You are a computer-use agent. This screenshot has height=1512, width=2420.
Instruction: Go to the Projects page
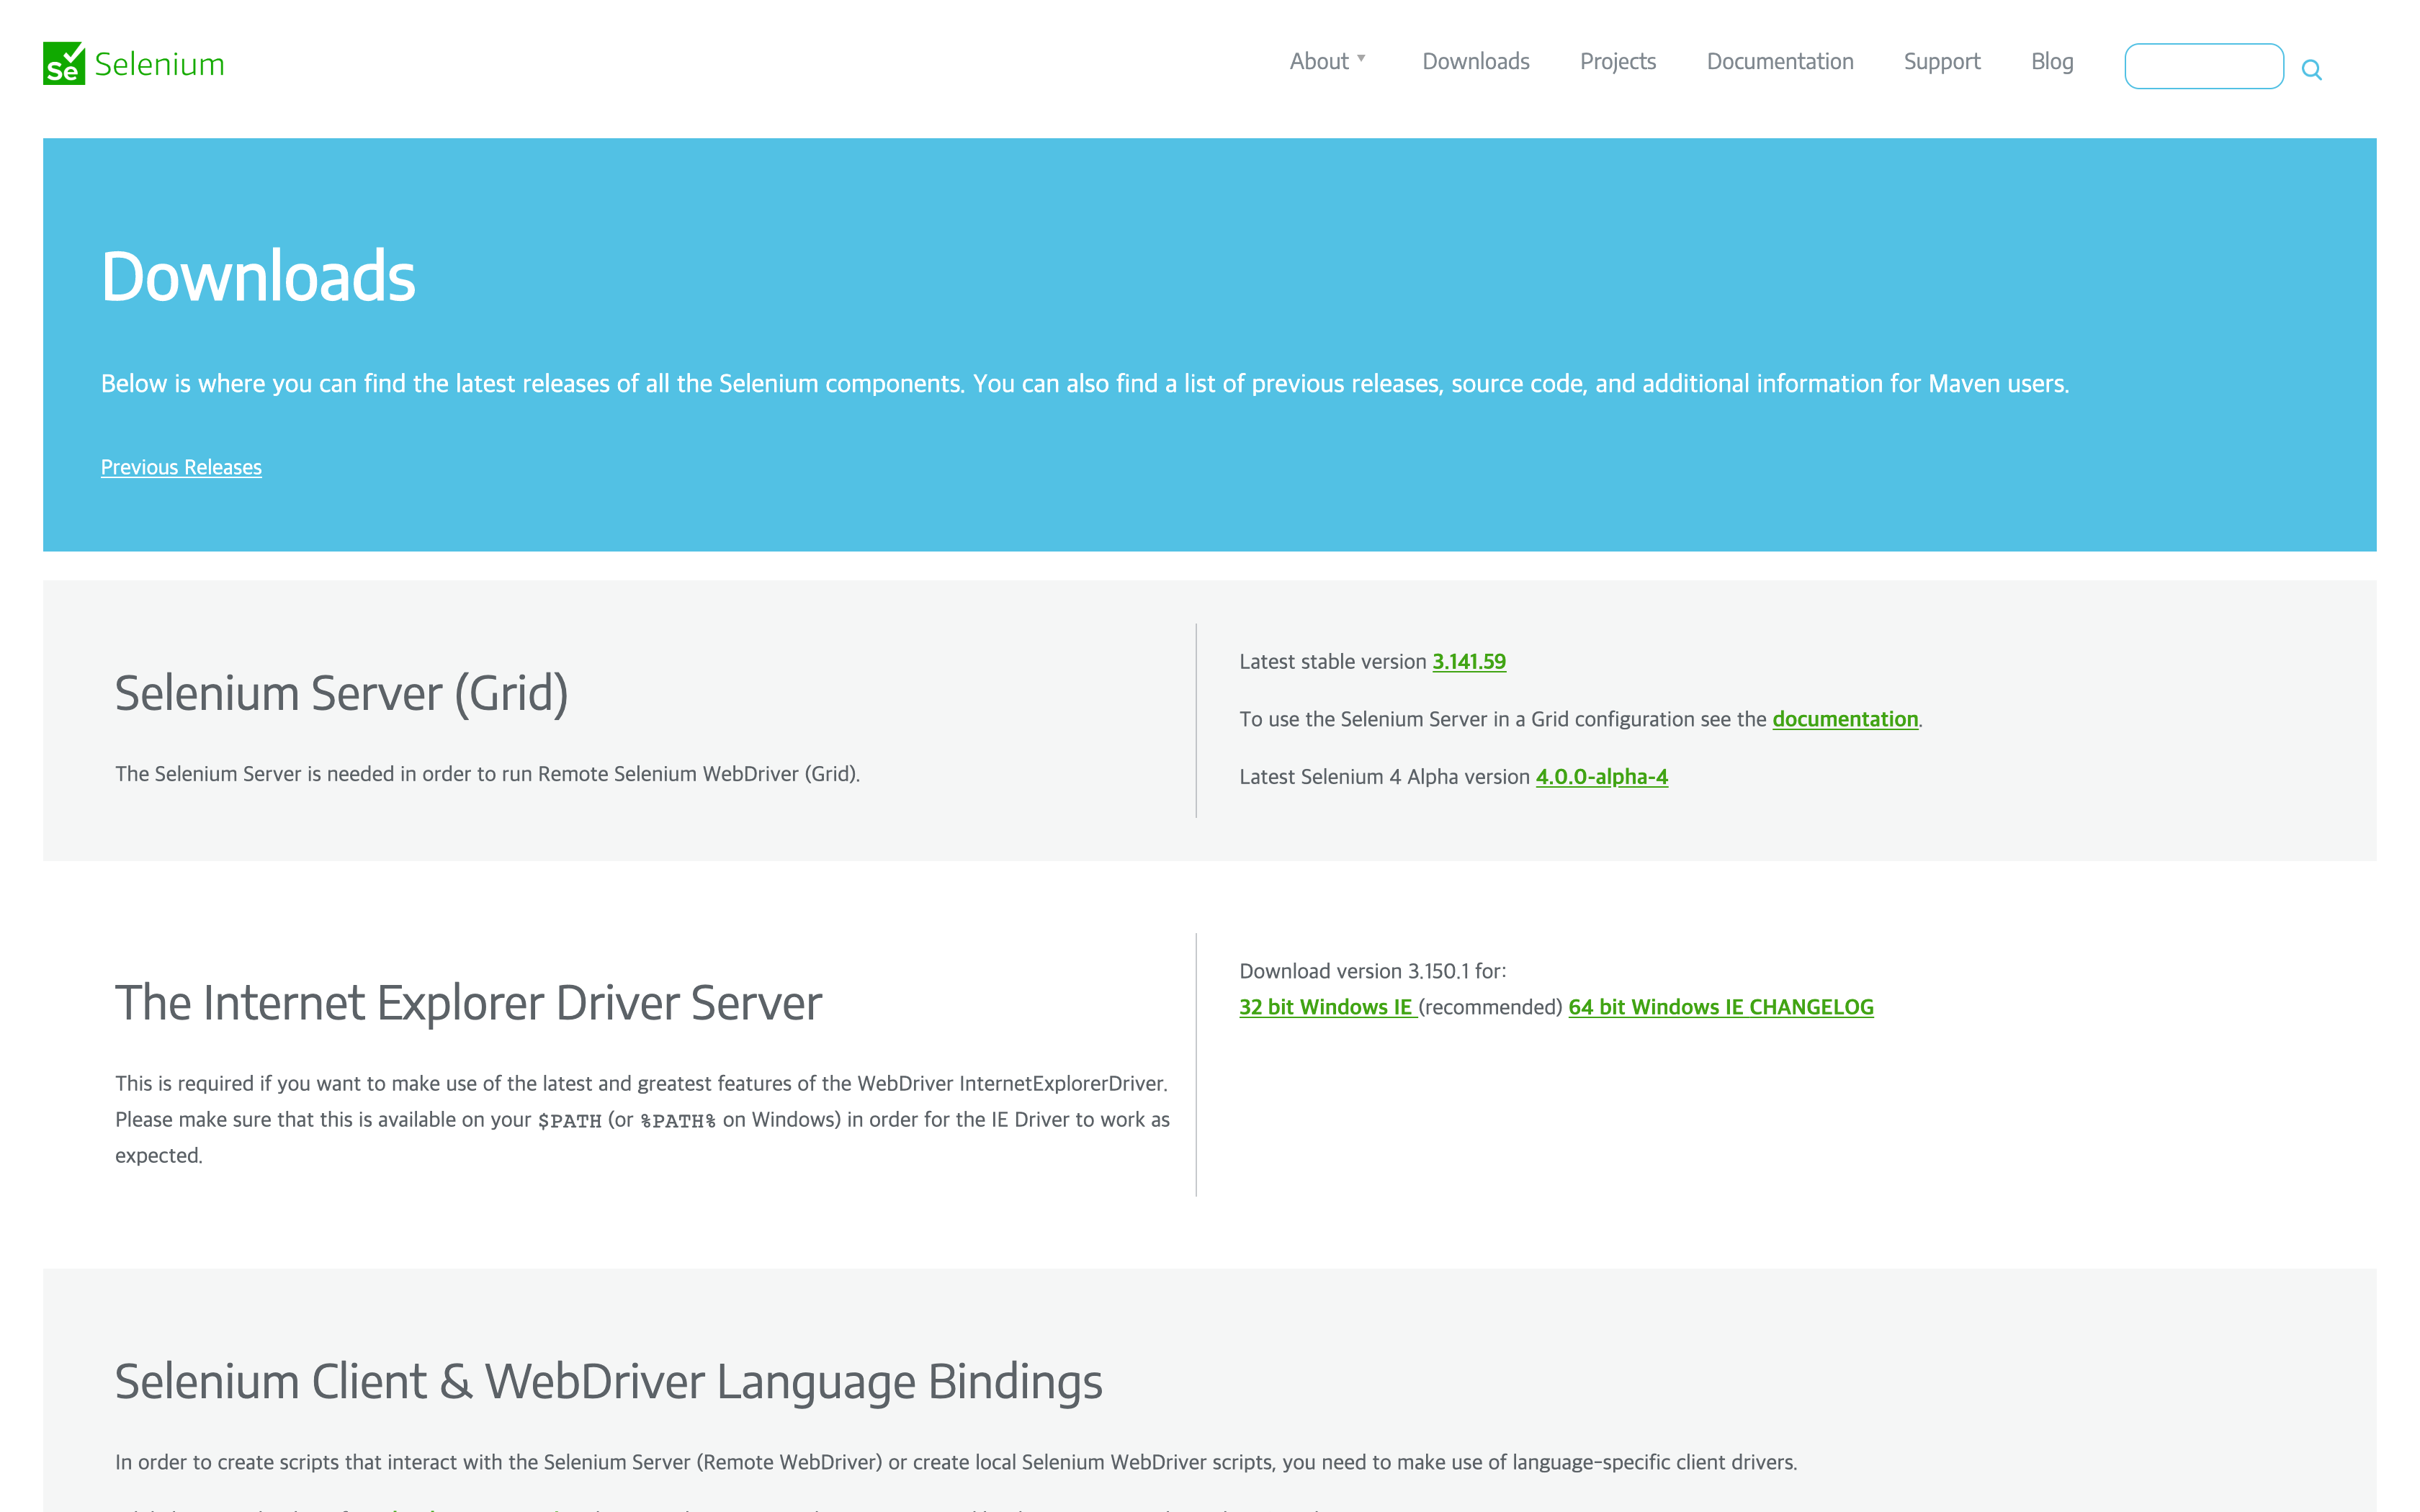coord(1617,62)
